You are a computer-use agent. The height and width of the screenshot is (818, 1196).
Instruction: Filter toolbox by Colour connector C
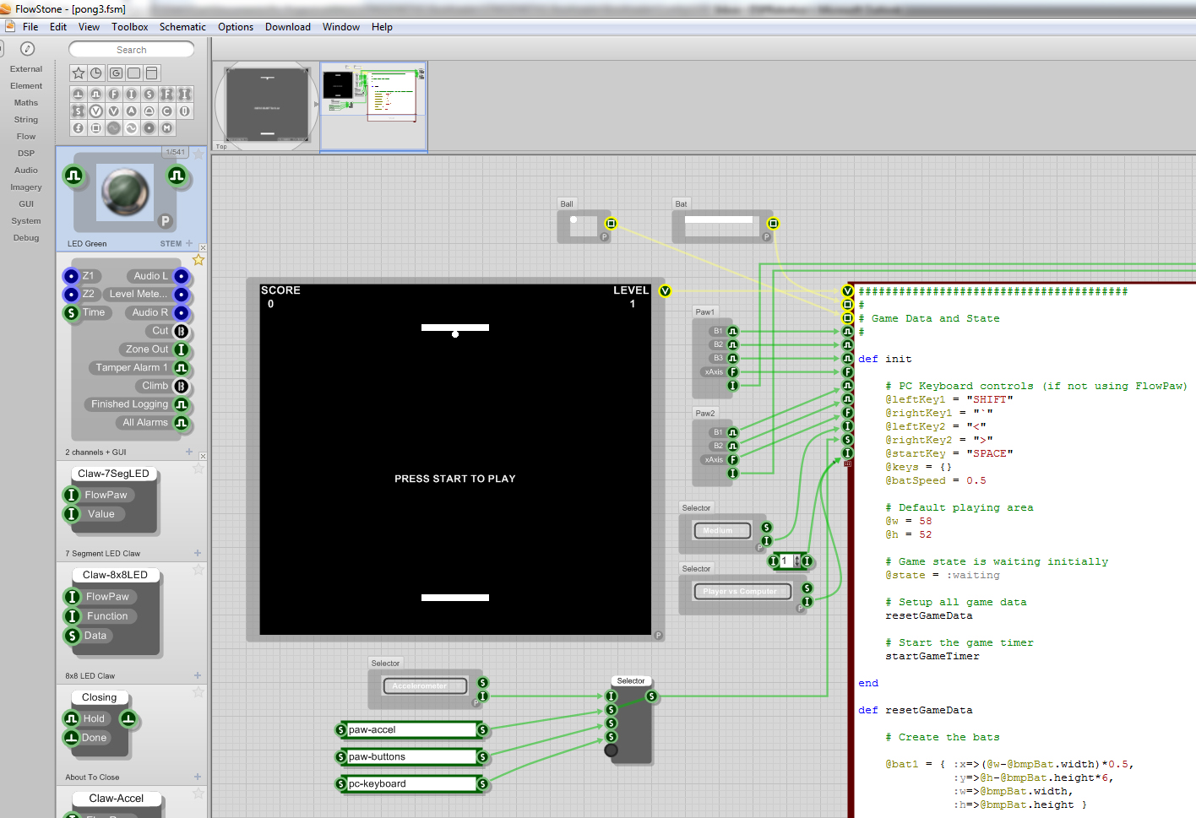[167, 111]
